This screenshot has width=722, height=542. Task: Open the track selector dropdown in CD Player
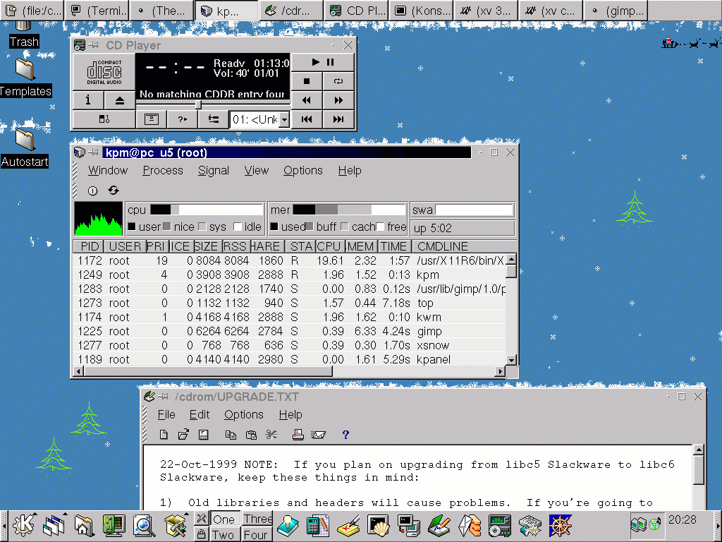point(285,120)
